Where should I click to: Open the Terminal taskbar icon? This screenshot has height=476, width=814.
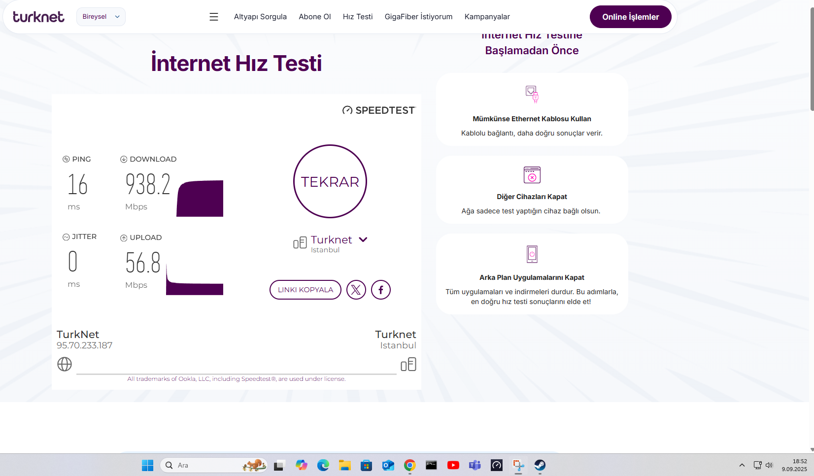(432, 465)
